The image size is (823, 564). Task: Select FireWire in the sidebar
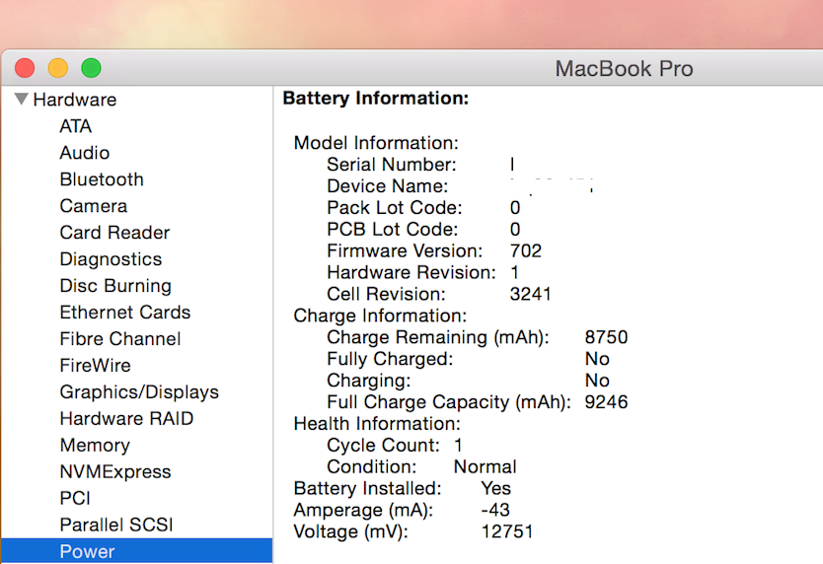point(95,365)
